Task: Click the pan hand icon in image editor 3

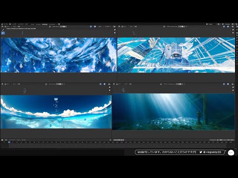Action: pyautogui.click(x=110, y=90)
